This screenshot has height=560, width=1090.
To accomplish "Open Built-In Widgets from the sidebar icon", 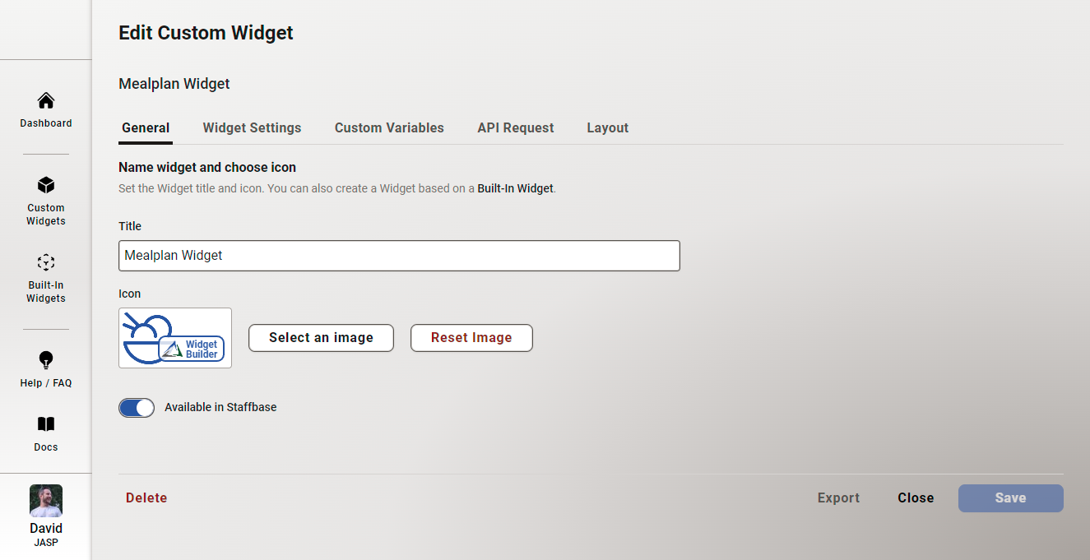I will pos(45,262).
